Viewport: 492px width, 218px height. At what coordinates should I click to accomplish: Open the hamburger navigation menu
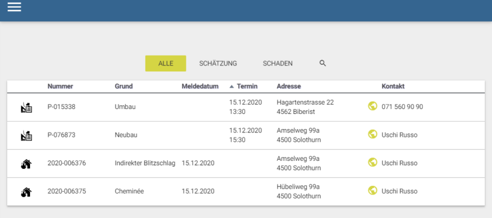(x=14, y=7)
